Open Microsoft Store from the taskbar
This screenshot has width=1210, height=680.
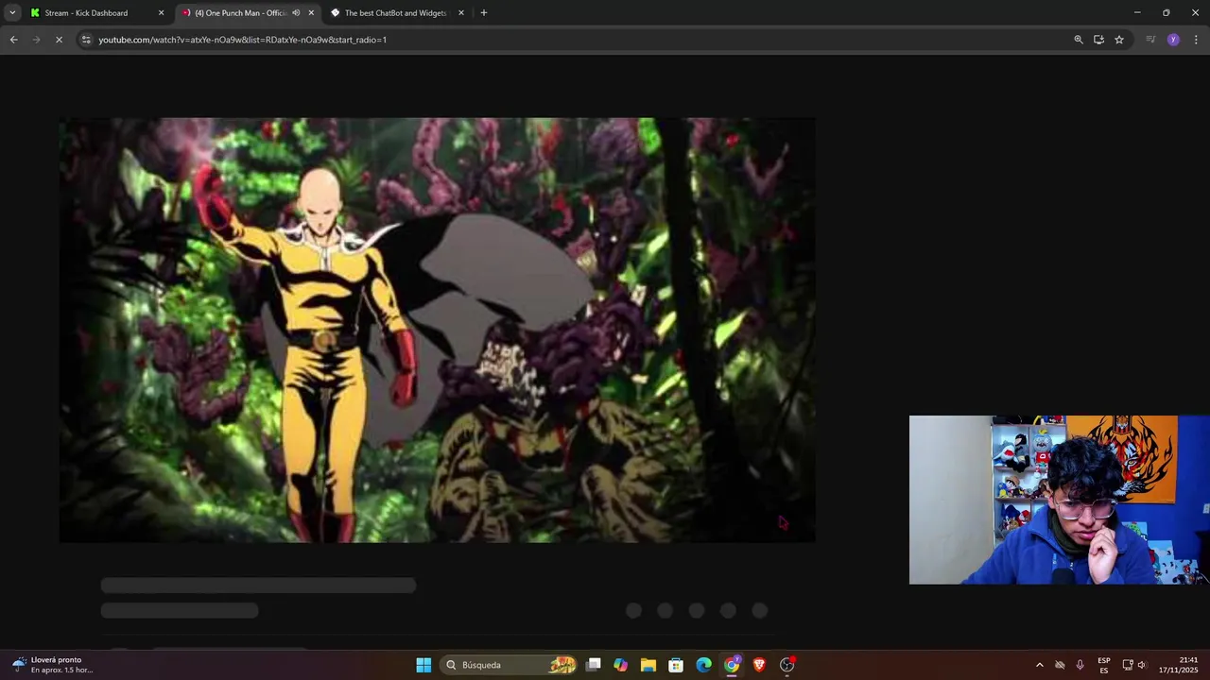676,665
